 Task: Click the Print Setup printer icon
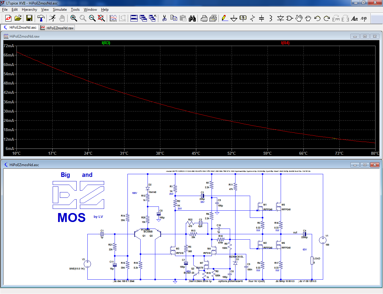[x=204, y=18]
